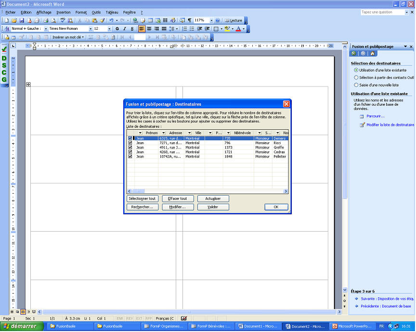Open the highlight color picker arrow

tap(233, 29)
